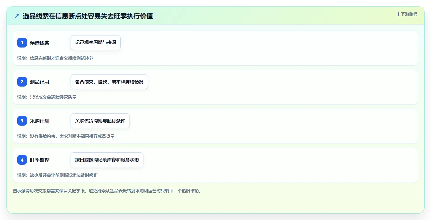Click the 上下游路径 label

pos(407,14)
